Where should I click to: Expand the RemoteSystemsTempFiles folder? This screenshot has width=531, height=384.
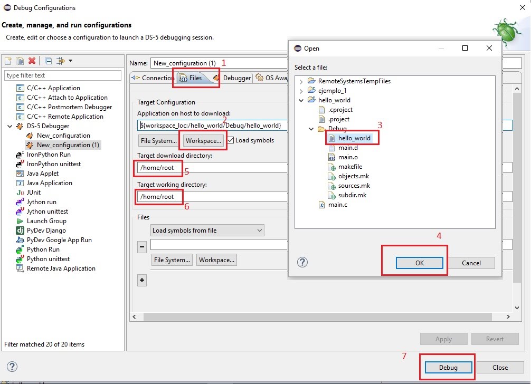pos(301,82)
